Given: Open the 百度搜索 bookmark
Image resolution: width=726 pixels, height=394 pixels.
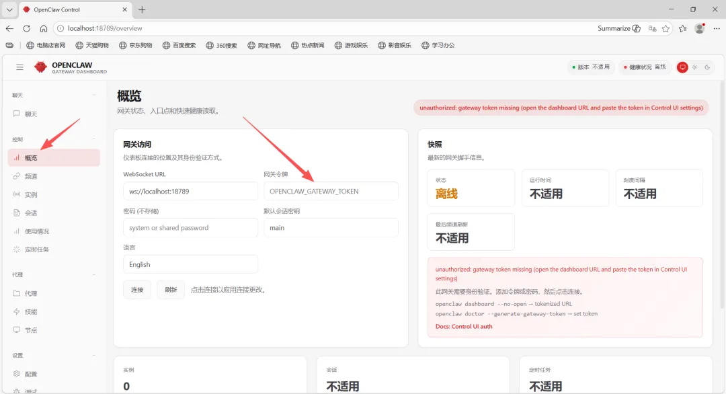Looking at the screenshot, I should pyautogui.click(x=179, y=45).
